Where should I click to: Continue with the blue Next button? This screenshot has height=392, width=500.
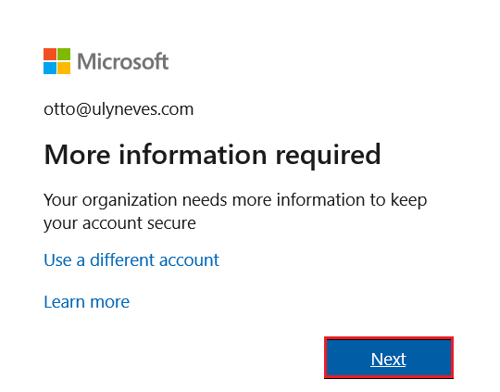[x=389, y=358]
